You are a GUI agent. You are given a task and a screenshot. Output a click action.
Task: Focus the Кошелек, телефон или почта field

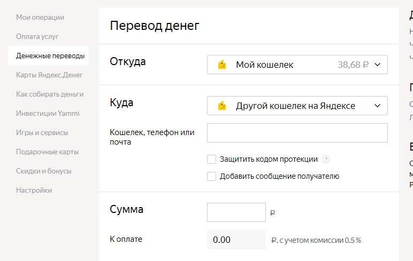tap(297, 133)
